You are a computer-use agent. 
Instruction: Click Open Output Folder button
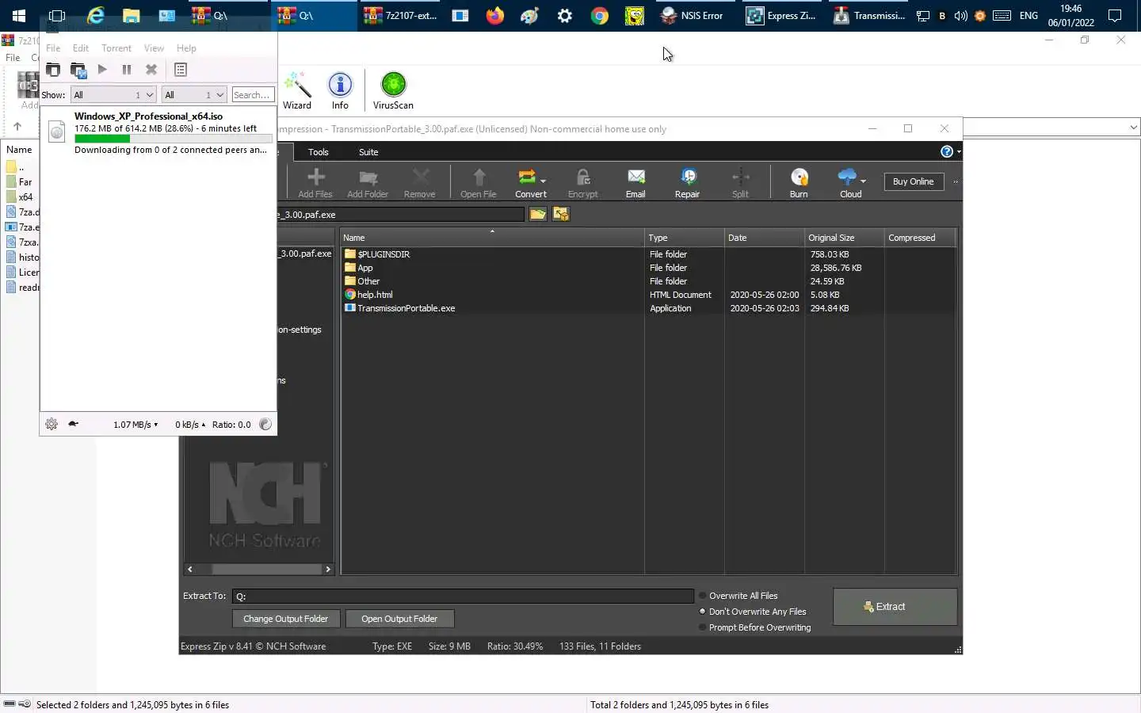click(x=399, y=619)
